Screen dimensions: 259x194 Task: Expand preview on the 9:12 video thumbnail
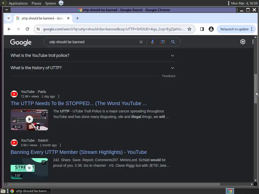[x=44, y=114]
